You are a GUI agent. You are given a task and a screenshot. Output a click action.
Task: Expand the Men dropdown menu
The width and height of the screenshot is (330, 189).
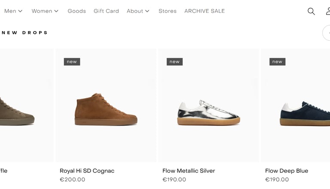[13, 11]
